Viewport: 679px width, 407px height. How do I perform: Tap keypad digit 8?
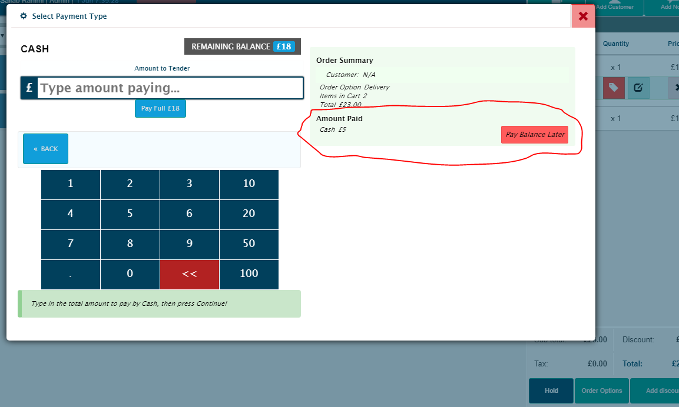pyautogui.click(x=130, y=244)
